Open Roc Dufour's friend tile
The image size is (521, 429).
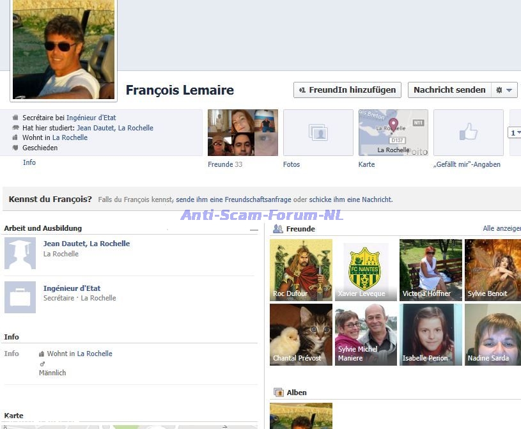click(300, 270)
